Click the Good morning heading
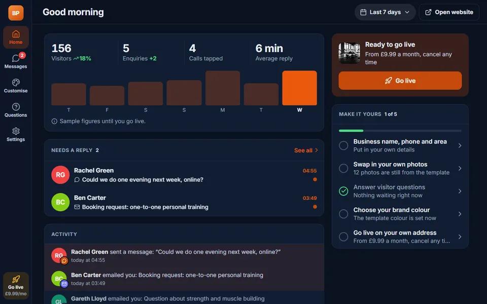The height and width of the screenshot is (304, 487). [x=73, y=12]
